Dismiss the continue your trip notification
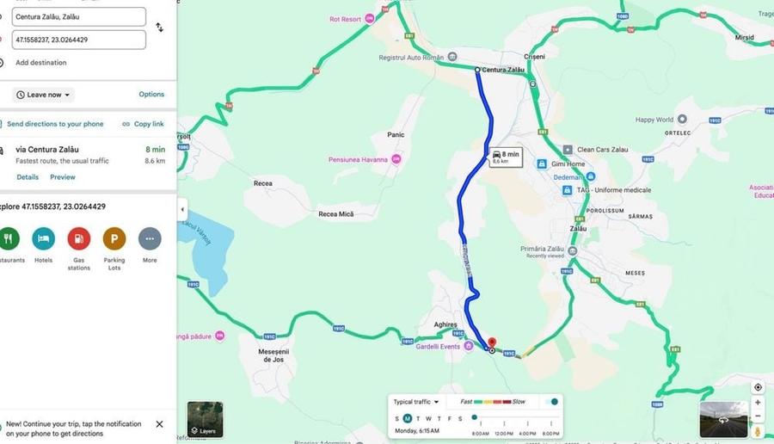This screenshot has width=774, height=444. pyautogui.click(x=159, y=424)
